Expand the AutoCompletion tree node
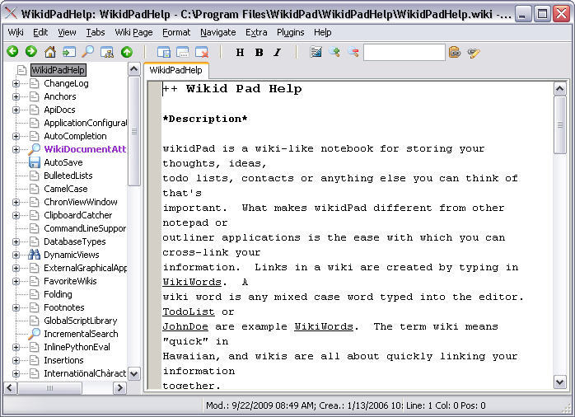 click(16, 137)
